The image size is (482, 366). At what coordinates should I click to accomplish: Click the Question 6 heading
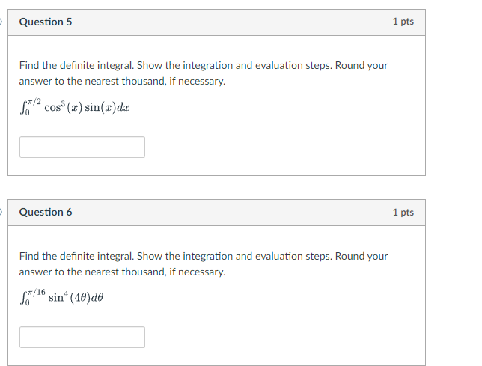(46, 213)
